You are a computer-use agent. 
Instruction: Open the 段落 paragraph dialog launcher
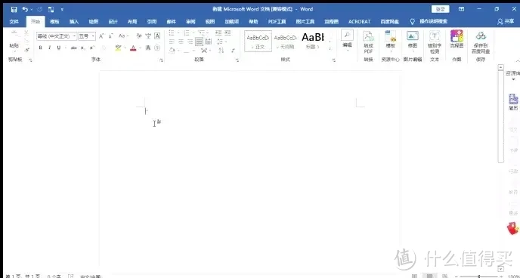tap(237, 60)
